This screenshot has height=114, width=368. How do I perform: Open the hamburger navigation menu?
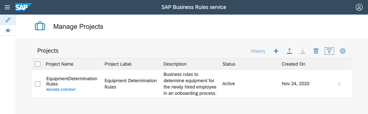pos(7,7)
